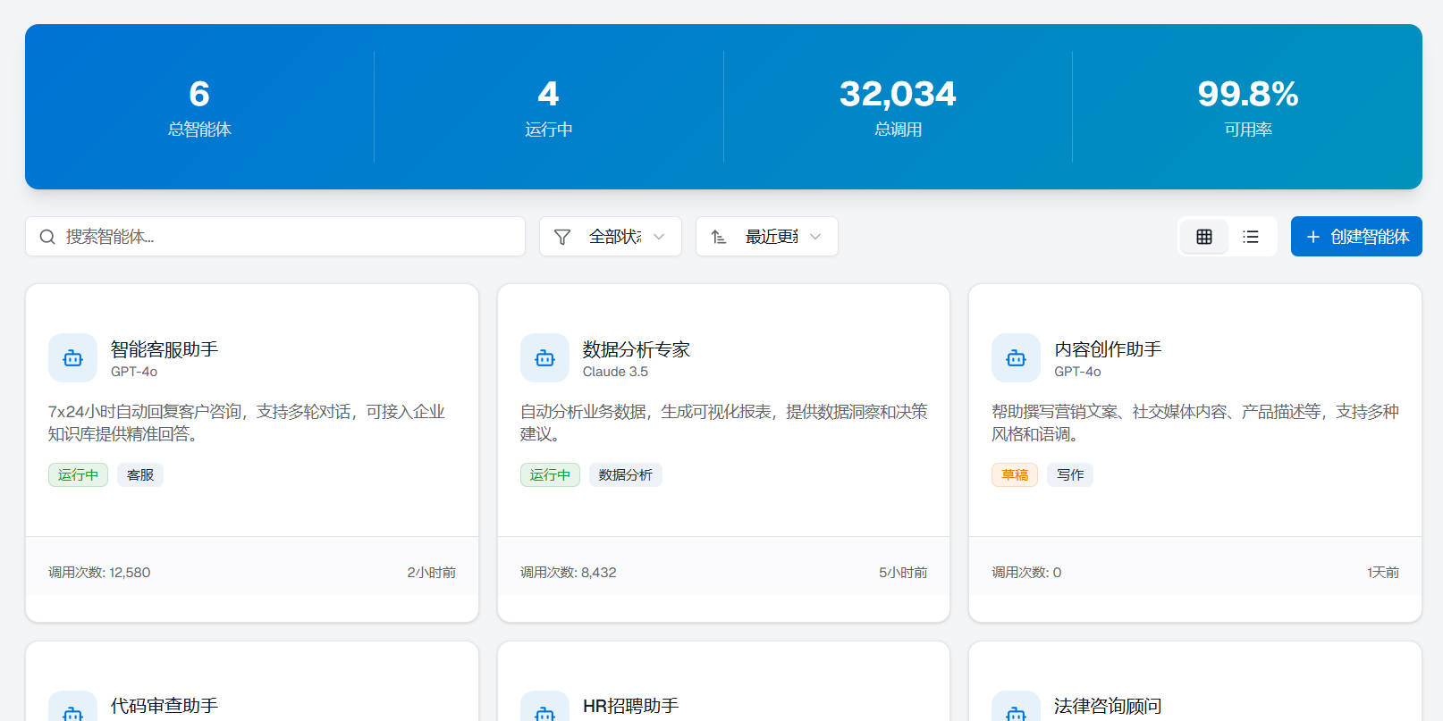Create a new agent with 创建智能体
Screen dimensions: 1443x721
coord(1356,237)
